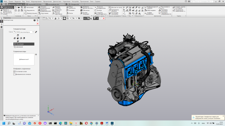The image size is (225, 126).
Task: Select Инструменты эскиза toolset
Action: click(x=7, y=13)
